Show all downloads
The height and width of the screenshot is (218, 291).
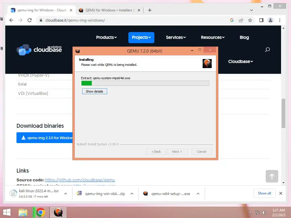265,193
